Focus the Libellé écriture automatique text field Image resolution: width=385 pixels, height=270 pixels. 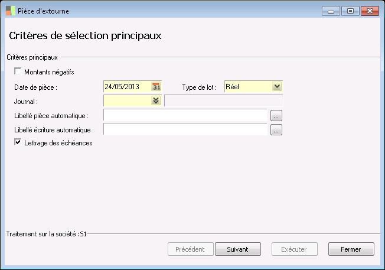(x=185, y=129)
